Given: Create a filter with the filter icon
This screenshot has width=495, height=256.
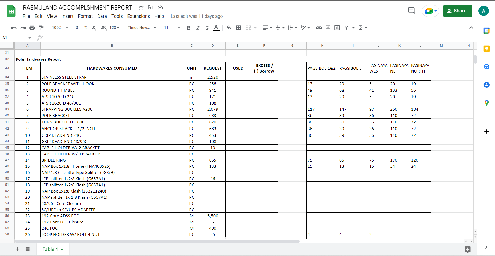Looking at the screenshot, I should coord(347,28).
